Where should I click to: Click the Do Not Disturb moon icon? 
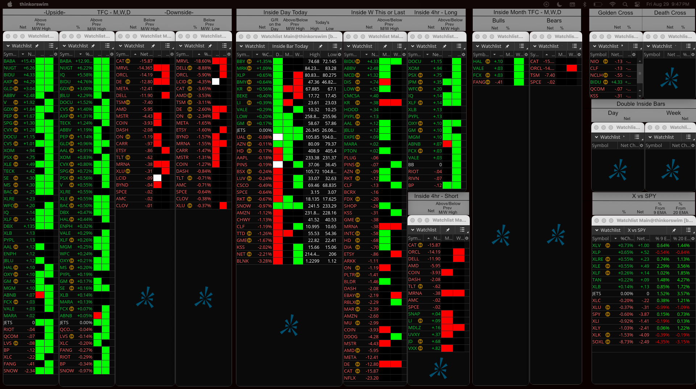coord(559,4)
